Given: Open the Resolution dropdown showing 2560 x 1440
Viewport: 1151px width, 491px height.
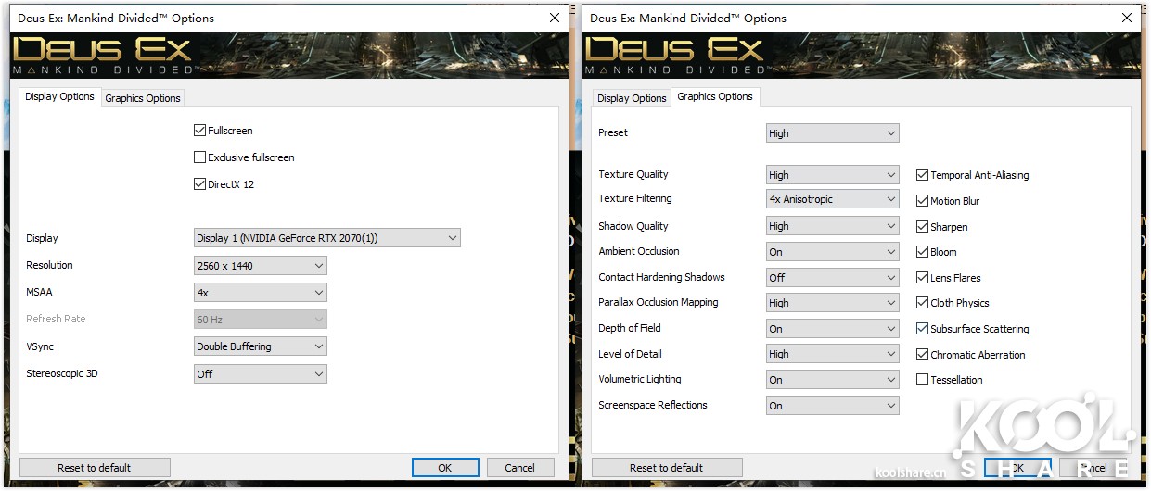Looking at the screenshot, I should (x=260, y=266).
